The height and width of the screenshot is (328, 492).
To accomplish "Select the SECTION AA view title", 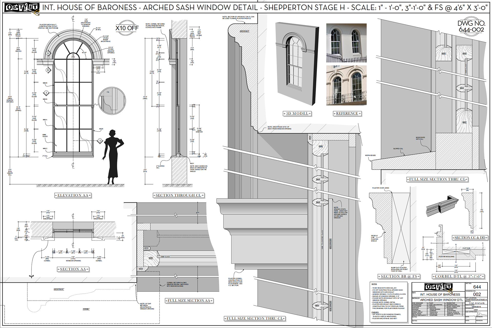I will 73,269.
